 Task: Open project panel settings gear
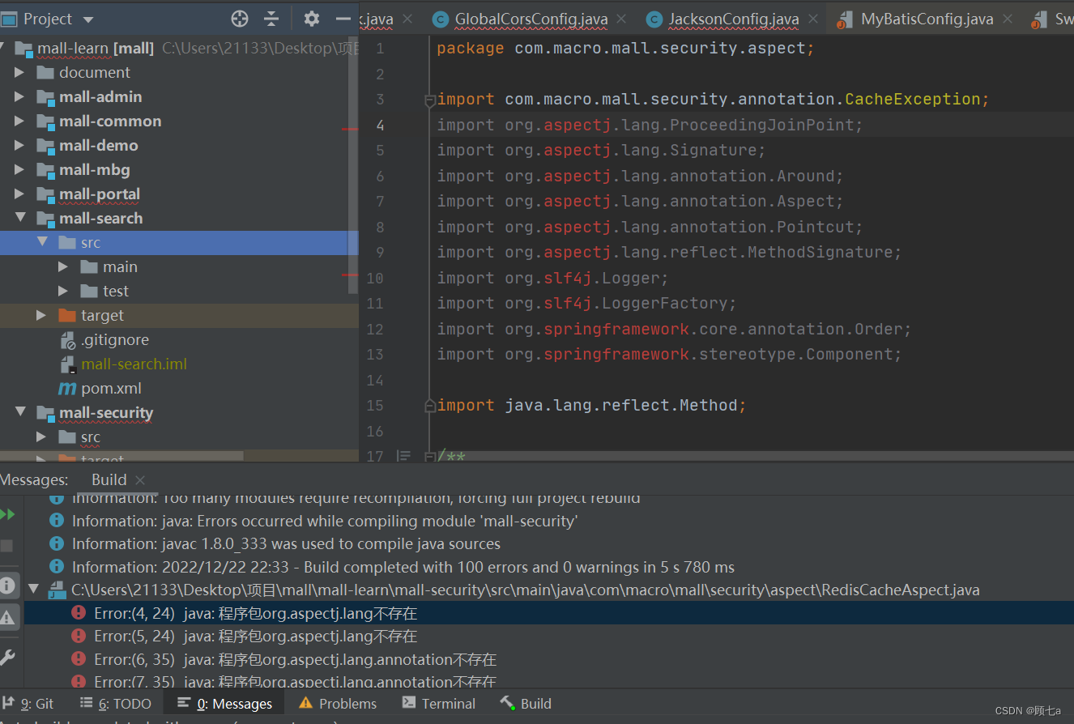click(x=312, y=19)
